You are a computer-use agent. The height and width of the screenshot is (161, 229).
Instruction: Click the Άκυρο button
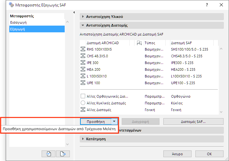tap(177, 154)
